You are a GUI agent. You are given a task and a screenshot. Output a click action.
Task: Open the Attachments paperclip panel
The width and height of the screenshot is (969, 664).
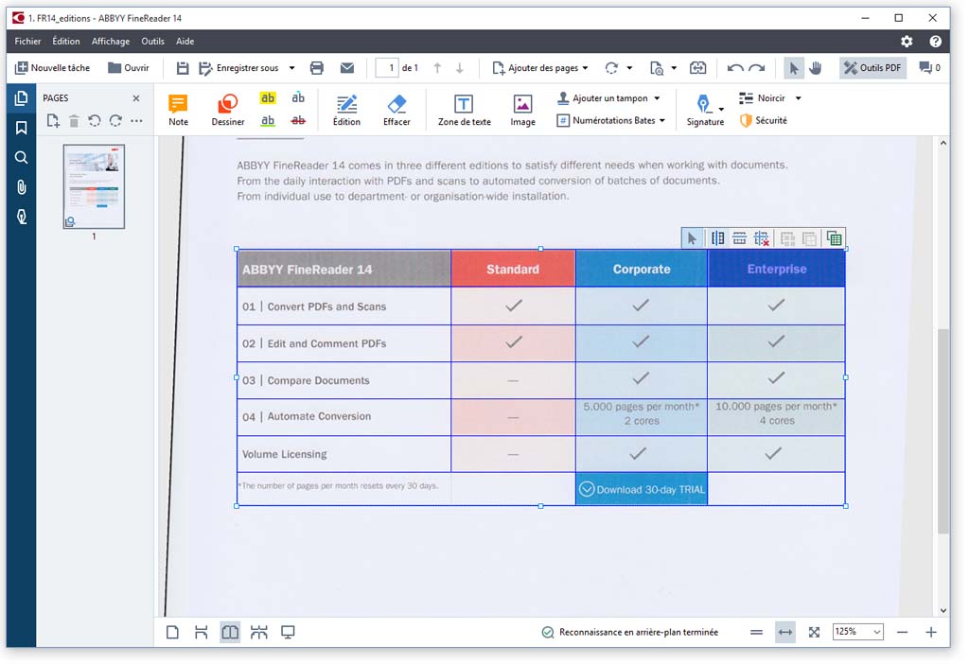[21, 187]
